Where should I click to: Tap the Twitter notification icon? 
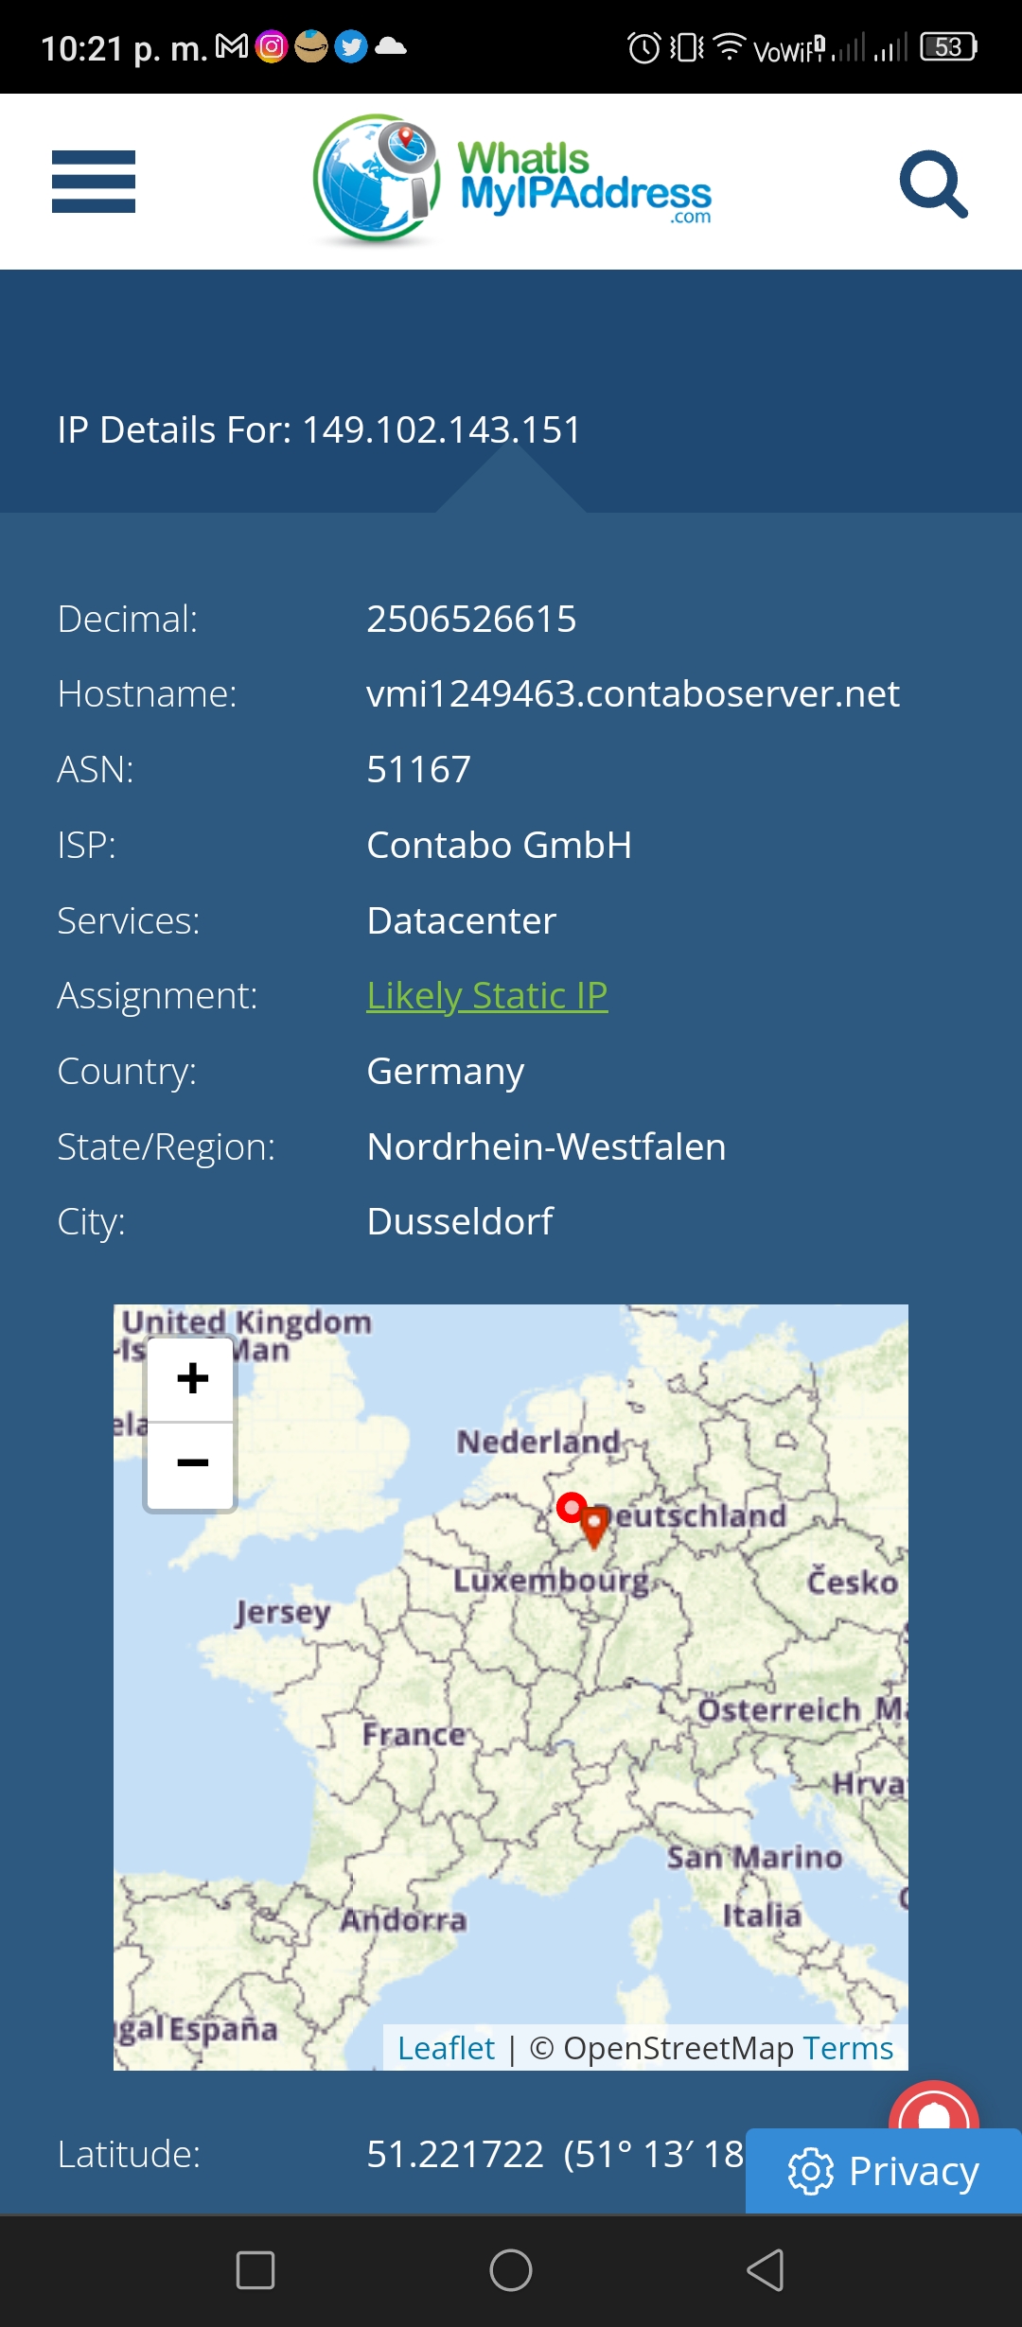point(351,46)
